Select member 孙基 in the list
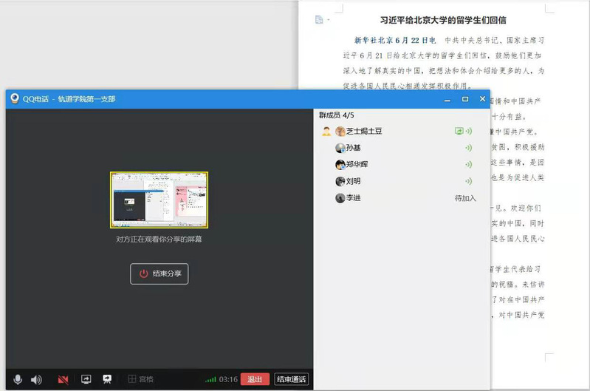Image resolution: width=590 pixels, height=391 pixels. [354, 148]
